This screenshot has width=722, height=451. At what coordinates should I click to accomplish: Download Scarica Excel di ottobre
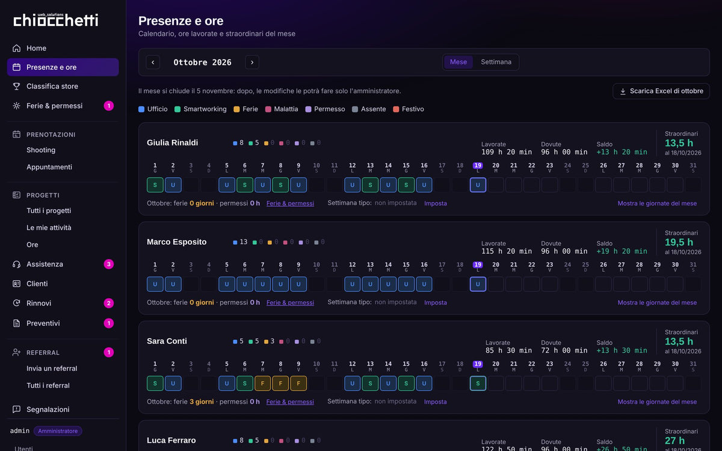click(661, 91)
